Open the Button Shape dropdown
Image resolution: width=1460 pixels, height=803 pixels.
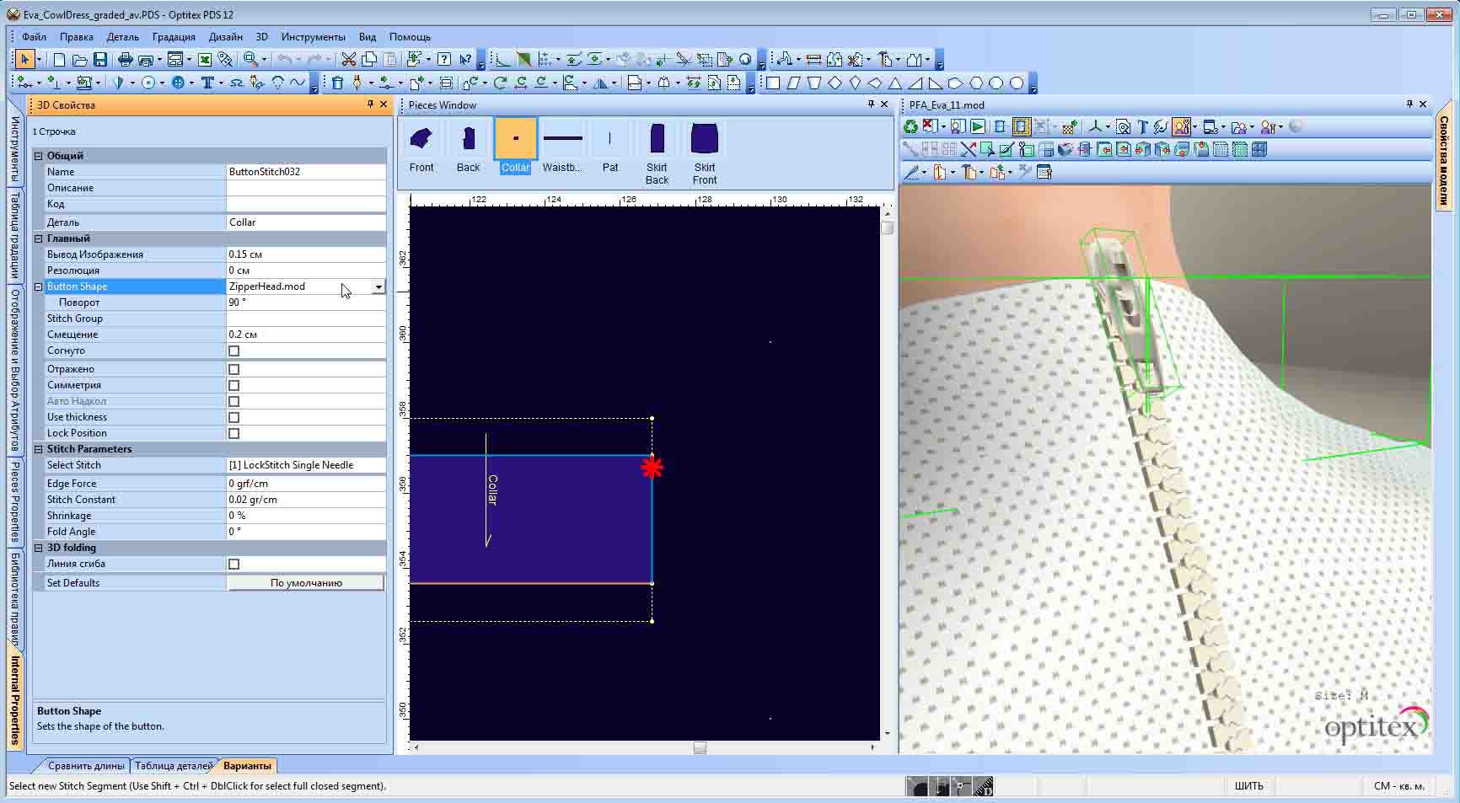point(378,286)
